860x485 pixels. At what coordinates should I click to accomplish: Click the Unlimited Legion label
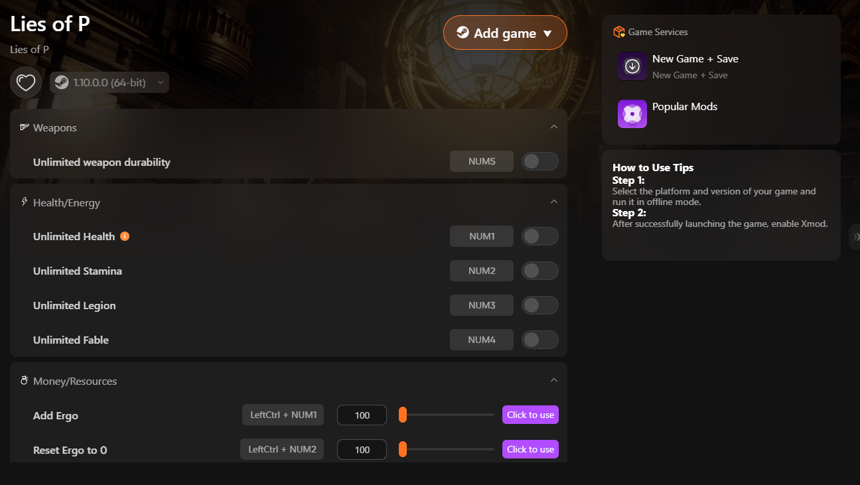74,305
